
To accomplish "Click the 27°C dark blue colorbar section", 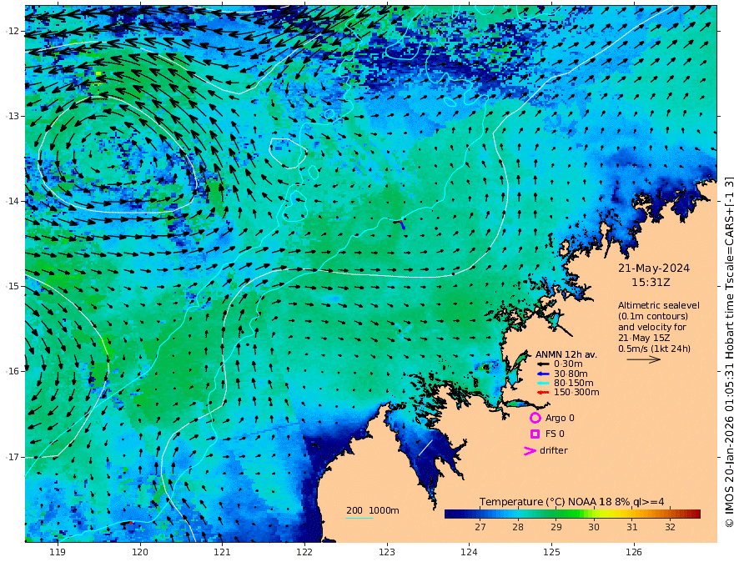I will point(480,514).
